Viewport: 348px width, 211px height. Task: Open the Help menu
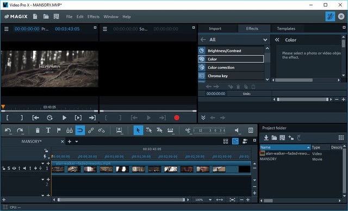coord(127,17)
